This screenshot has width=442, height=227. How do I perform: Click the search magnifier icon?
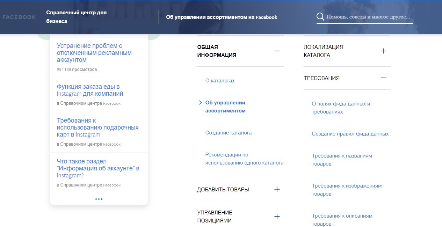(320, 16)
